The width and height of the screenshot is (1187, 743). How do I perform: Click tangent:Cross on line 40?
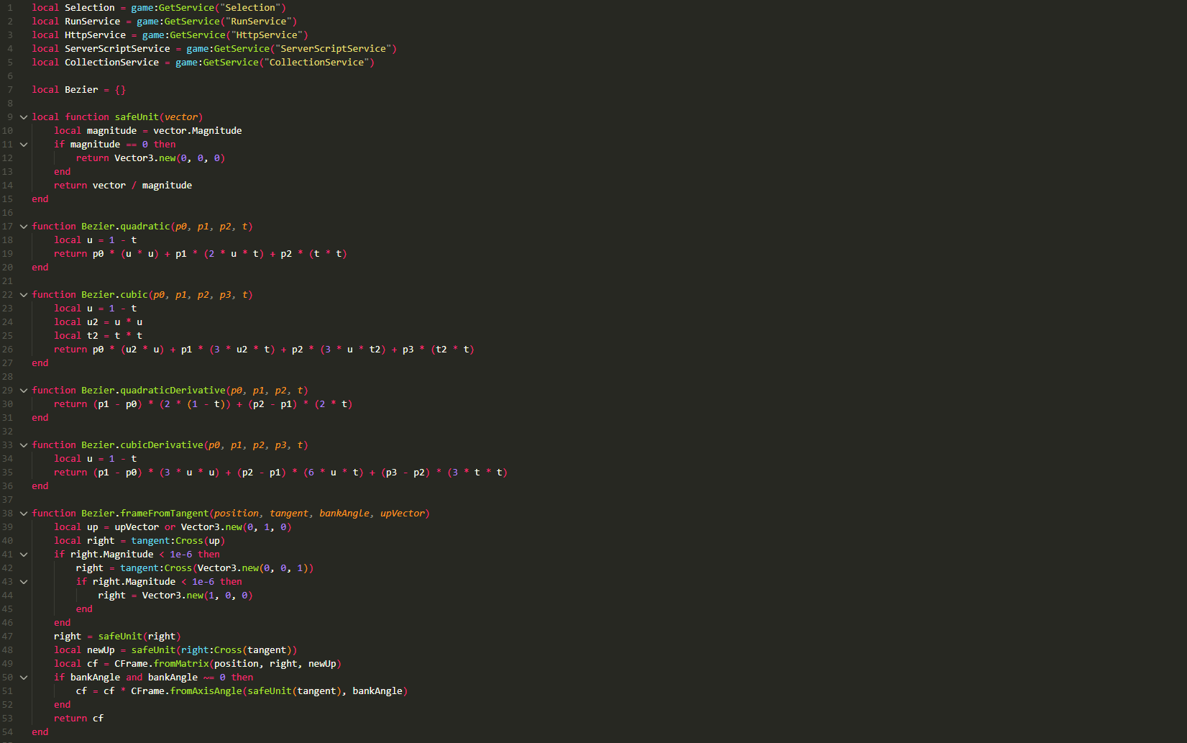pos(167,540)
